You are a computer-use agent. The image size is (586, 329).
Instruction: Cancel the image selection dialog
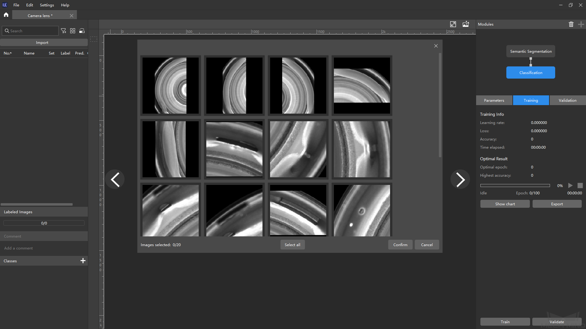click(x=427, y=245)
